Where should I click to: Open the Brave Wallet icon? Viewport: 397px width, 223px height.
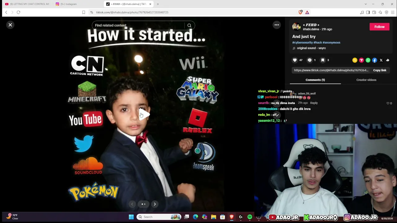pos(374,12)
